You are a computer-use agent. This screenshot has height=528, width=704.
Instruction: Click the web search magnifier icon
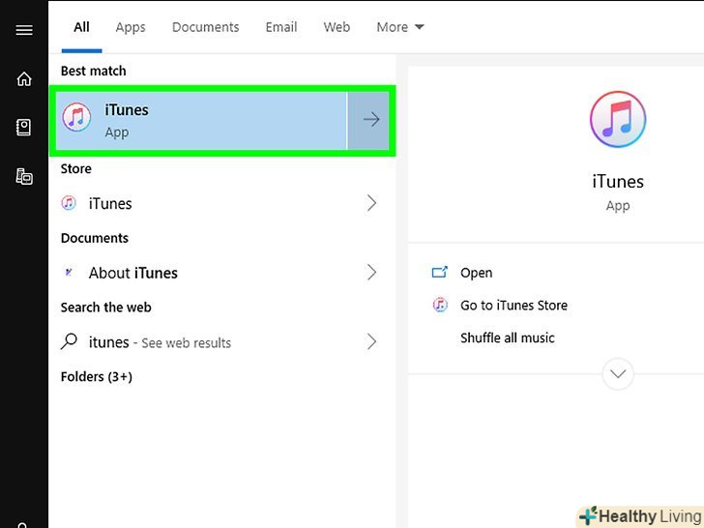[69, 342]
